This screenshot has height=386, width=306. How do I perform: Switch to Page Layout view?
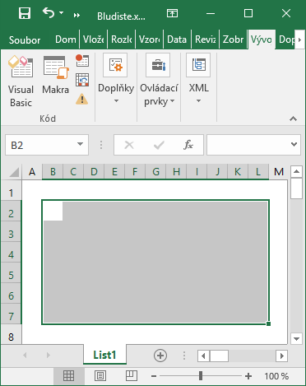coord(100,376)
